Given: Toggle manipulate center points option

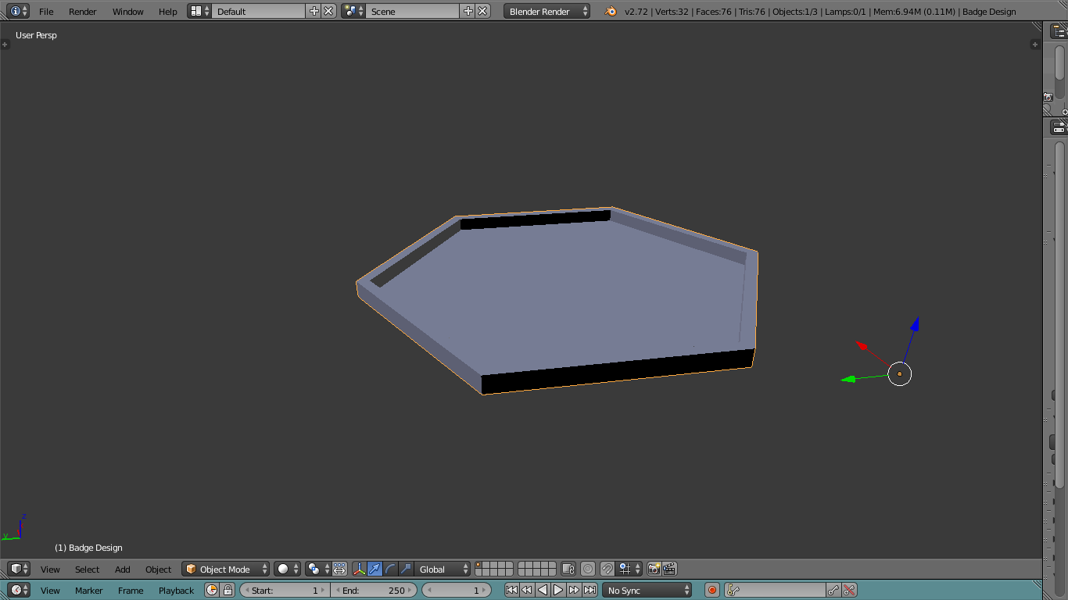Looking at the screenshot, I should tap(339, 569).
